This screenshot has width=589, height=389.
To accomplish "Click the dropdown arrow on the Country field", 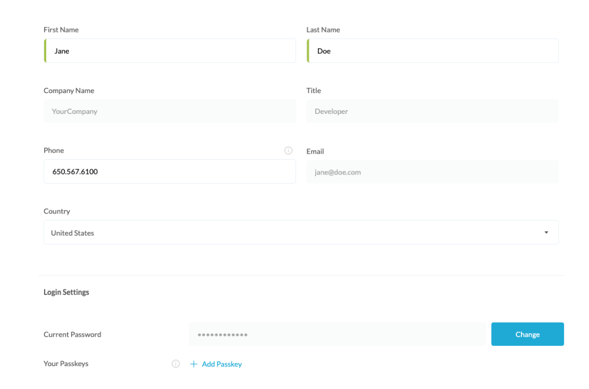I will (x=546, y=232).
